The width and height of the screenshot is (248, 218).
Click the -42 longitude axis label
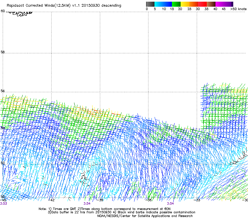(x=52, y=200)
